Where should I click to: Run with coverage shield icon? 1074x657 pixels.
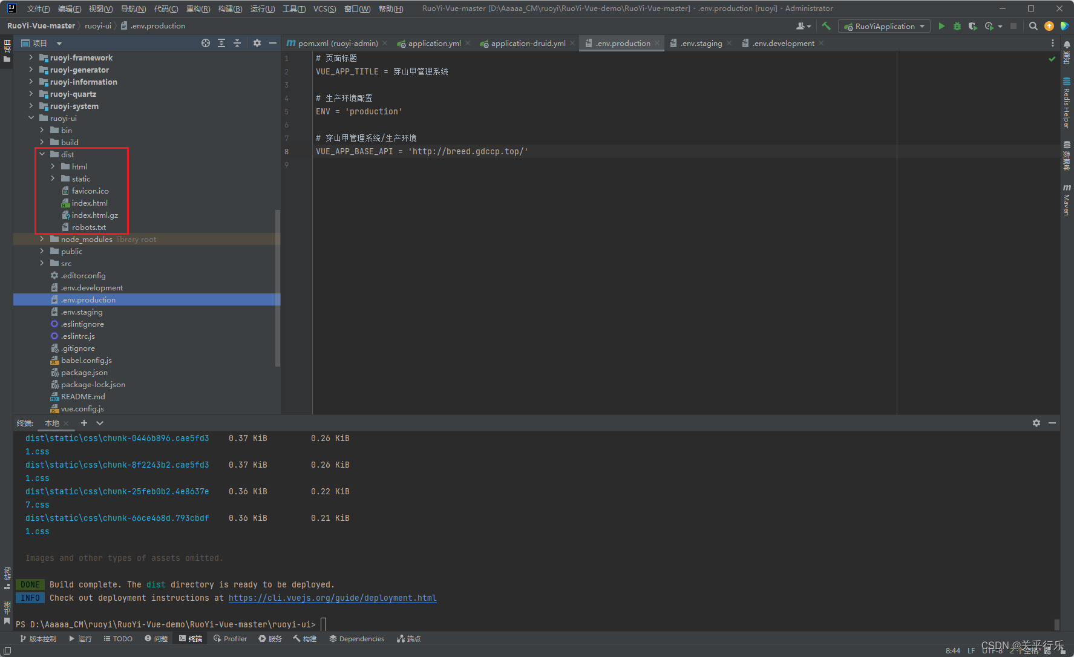(972, 26)
